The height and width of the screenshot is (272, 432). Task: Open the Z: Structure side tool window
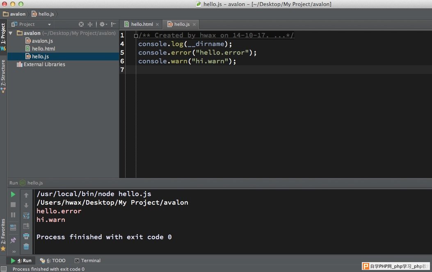tap(3, 73)
